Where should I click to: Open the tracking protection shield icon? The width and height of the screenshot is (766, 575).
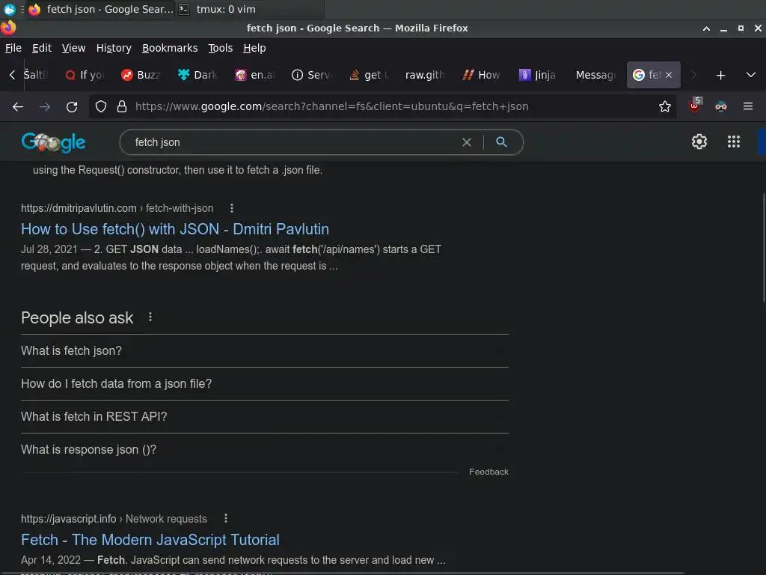point(101,106)
